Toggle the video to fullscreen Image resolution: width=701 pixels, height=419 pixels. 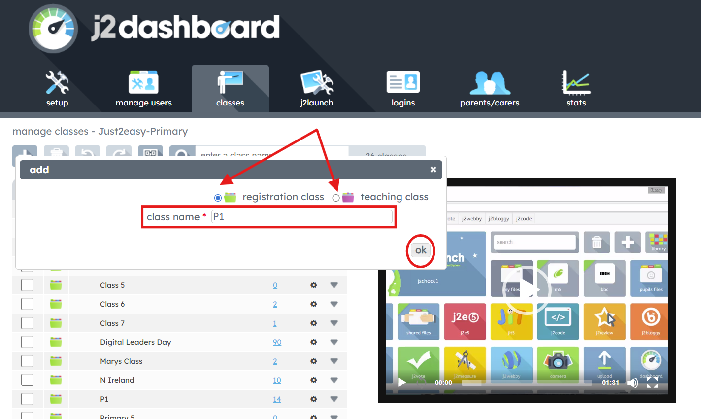652,383
